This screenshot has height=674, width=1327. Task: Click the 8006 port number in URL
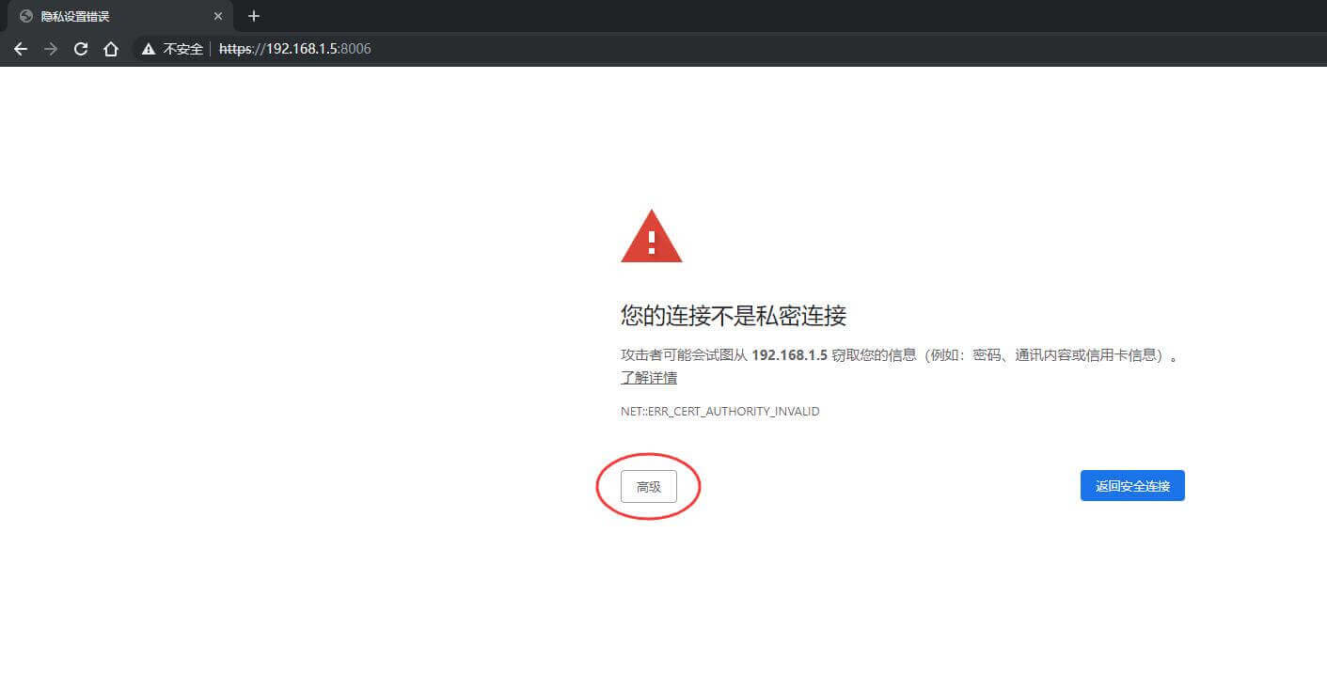355,49
